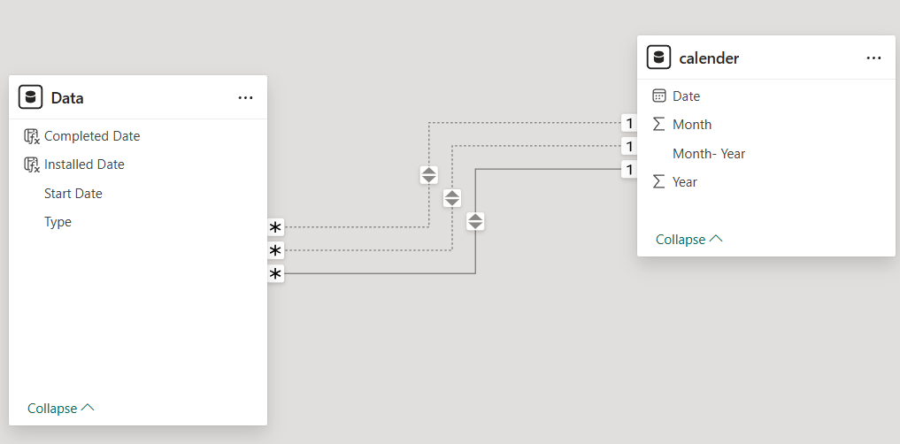Open the Data table more options menu

[246, 98]
